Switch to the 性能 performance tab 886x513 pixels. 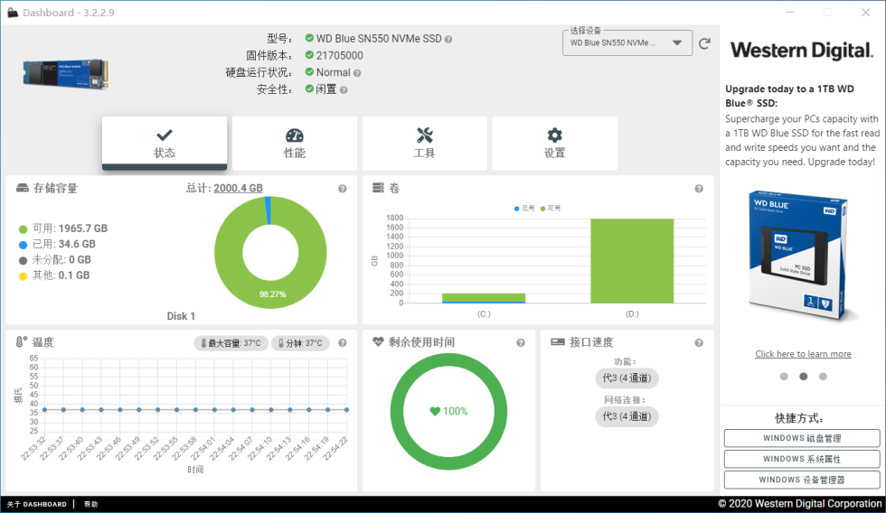[295, 144]
